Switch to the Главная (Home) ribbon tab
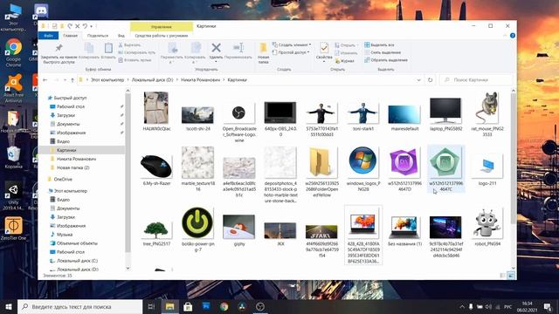559x314 pixels. pos(70,36)
